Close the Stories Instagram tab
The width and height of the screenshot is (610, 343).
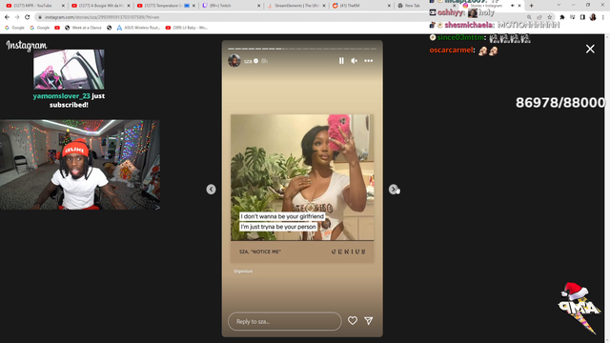pos(519,6)
